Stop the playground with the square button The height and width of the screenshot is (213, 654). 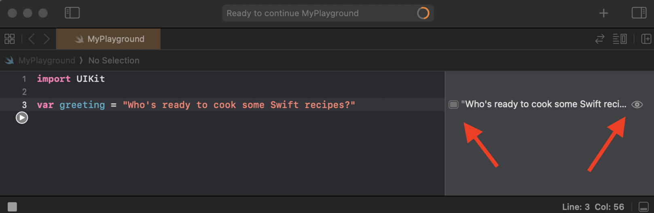point(12,207)
